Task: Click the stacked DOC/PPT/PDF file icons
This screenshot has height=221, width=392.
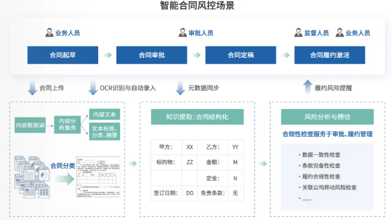Action: click(32, 177)
